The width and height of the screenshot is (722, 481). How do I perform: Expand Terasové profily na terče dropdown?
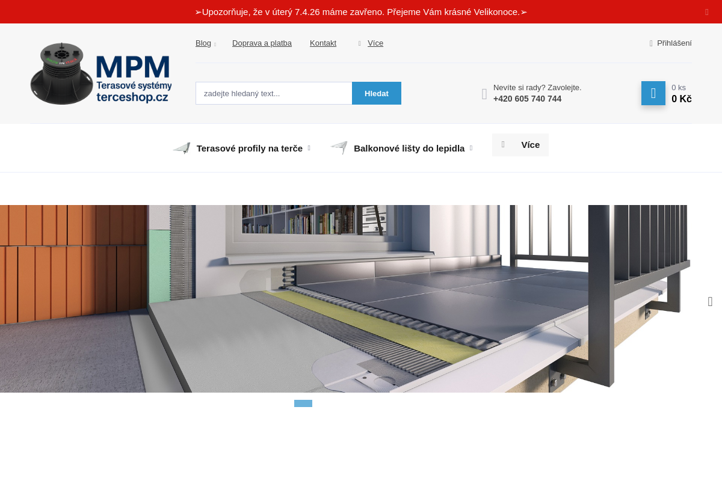coord(309,148)
